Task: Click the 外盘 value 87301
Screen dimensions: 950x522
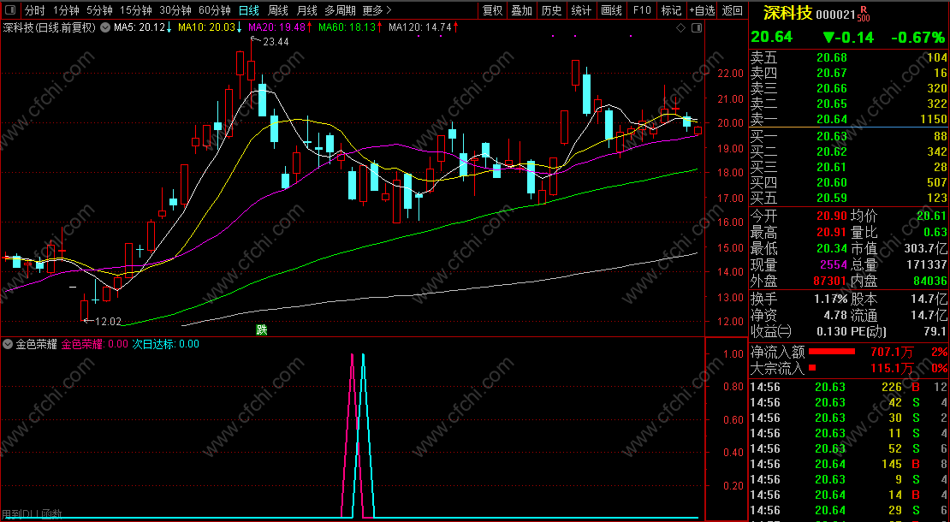Action: [x=829, y=281]
